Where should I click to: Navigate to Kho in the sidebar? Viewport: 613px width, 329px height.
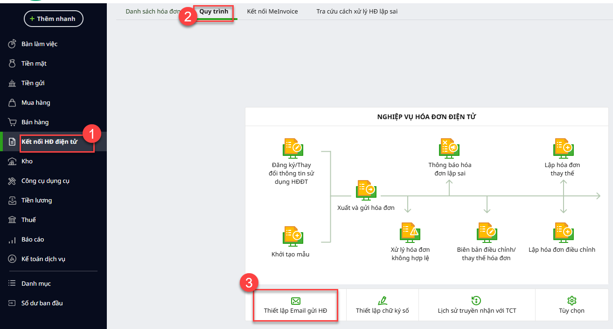tap(27, 161)
